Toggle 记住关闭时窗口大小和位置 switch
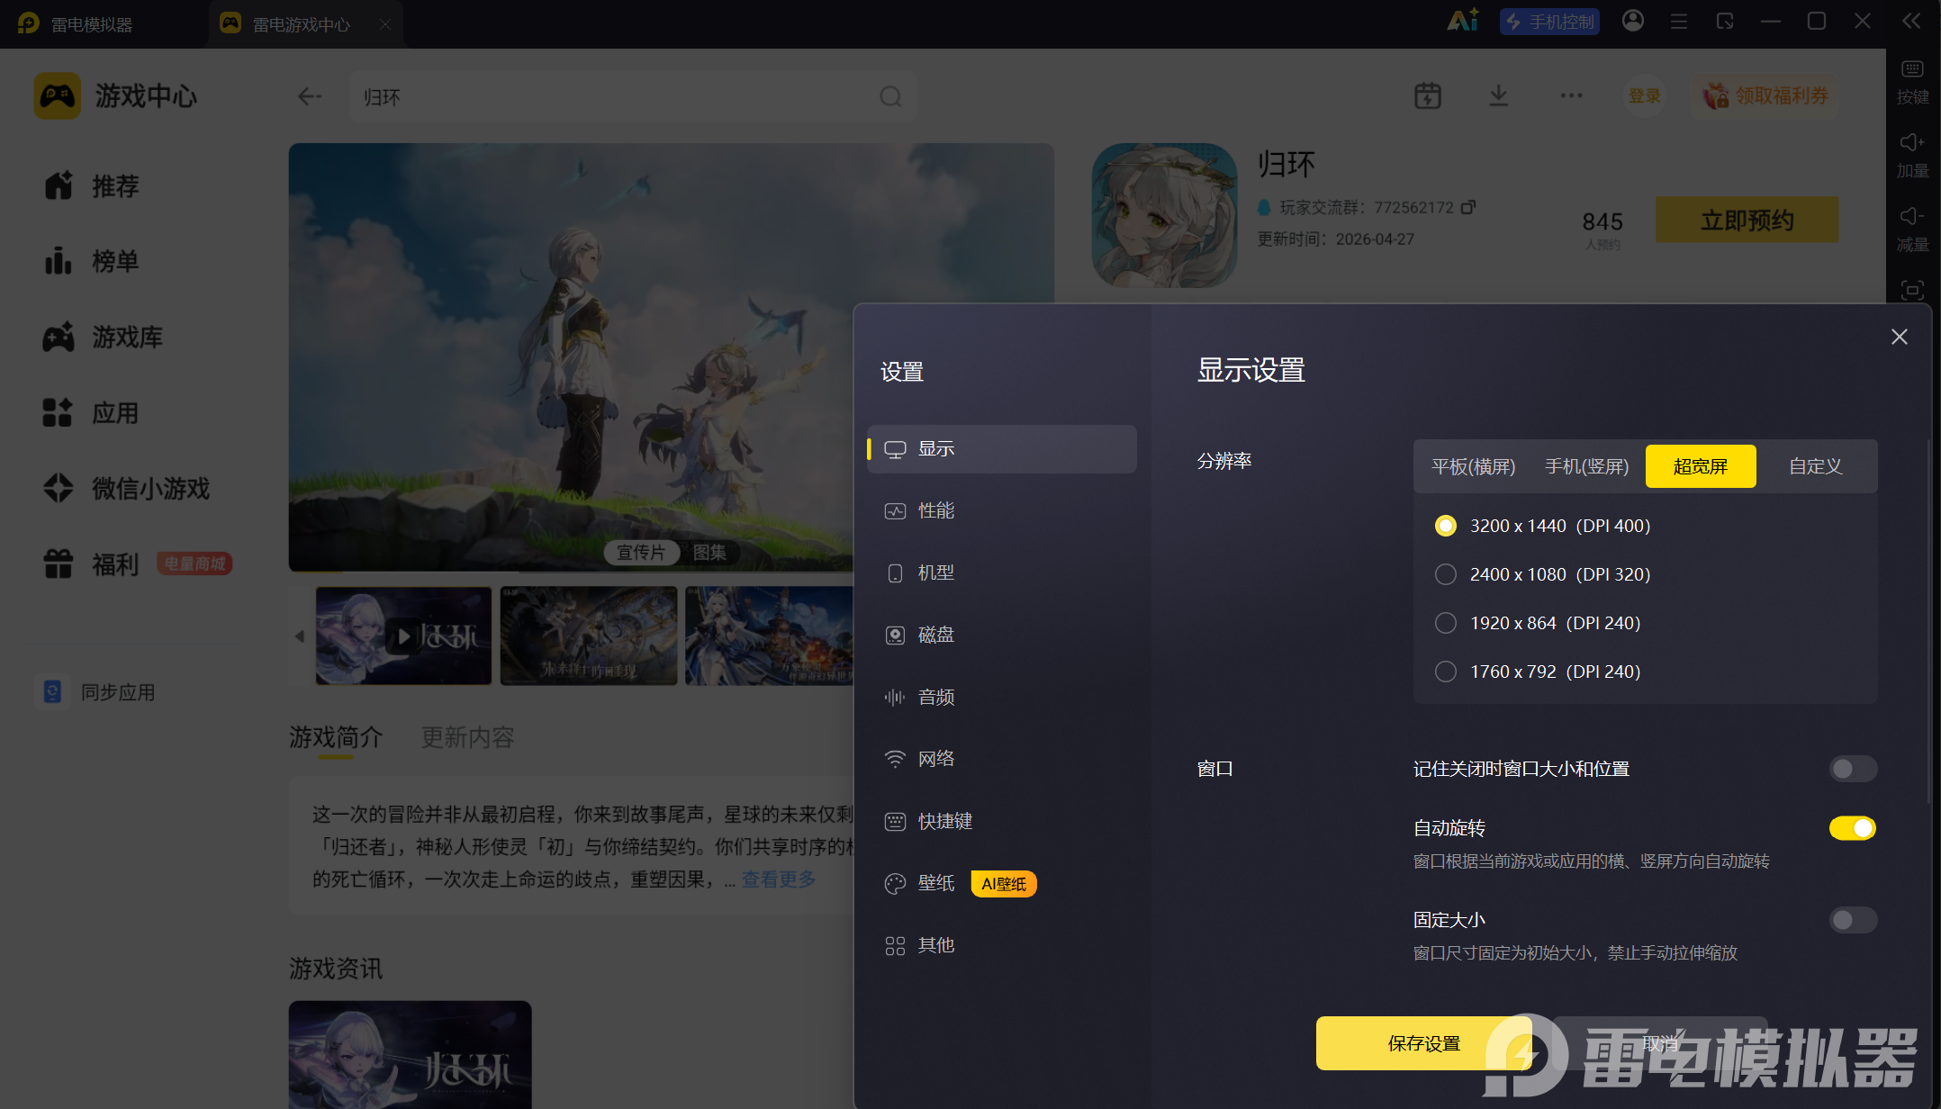 pos(1853,769)
